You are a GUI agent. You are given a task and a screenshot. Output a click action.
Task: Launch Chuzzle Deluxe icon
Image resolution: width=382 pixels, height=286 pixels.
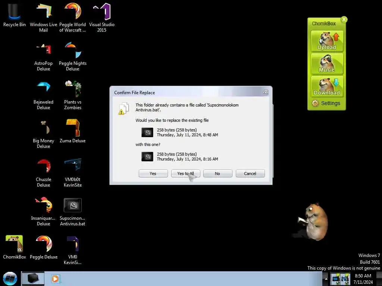point(43,172)
